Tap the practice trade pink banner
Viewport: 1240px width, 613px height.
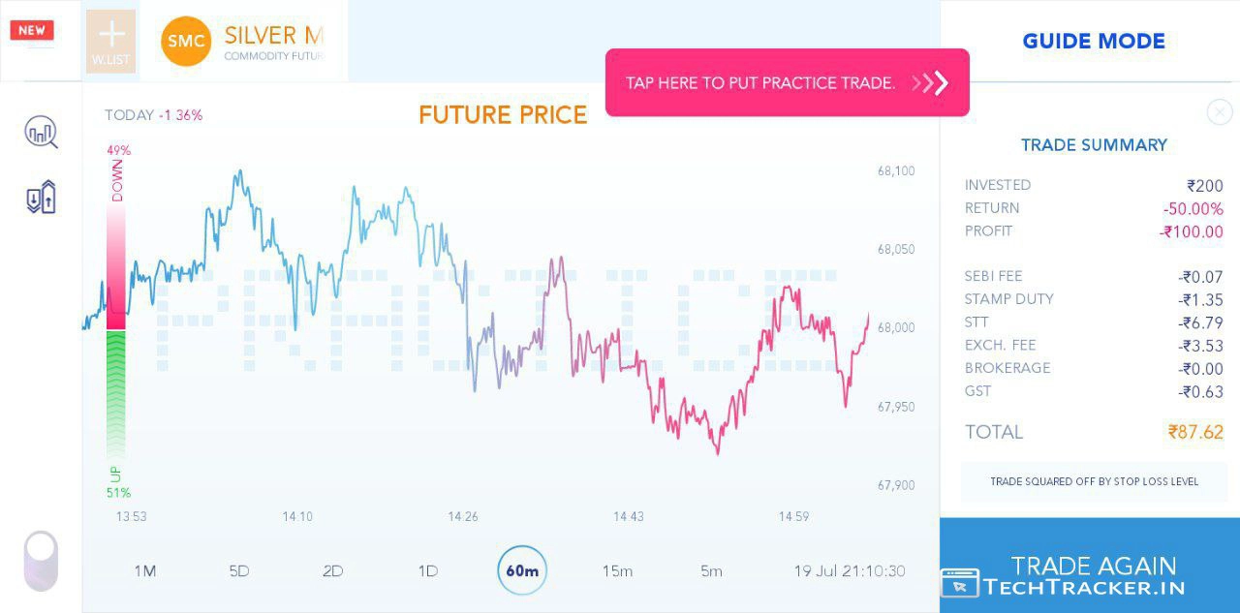click(x=760, y=83)
